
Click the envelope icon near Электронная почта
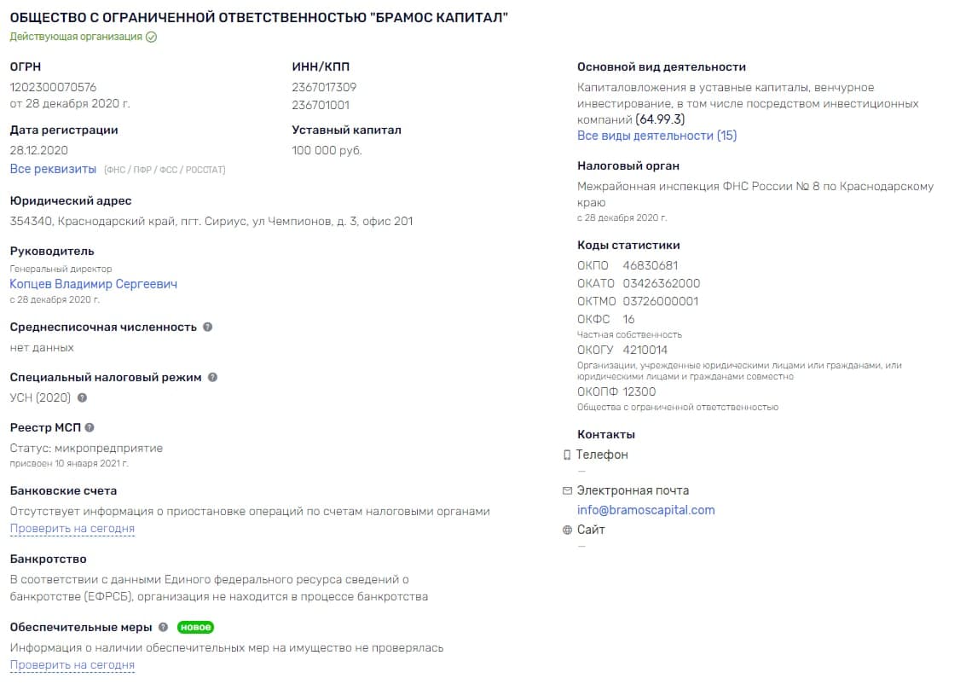click(x=567, y=490)
